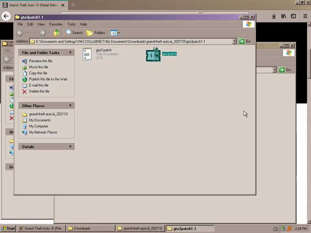Click Delete this file
311x233 pixels.
(x=39, y=91)
